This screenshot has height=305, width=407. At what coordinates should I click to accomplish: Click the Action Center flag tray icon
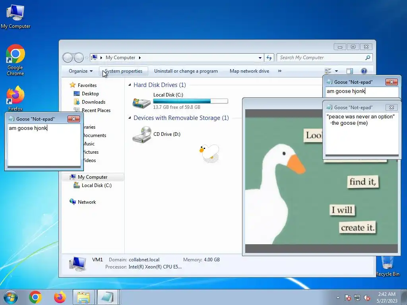tap(347, 298)
